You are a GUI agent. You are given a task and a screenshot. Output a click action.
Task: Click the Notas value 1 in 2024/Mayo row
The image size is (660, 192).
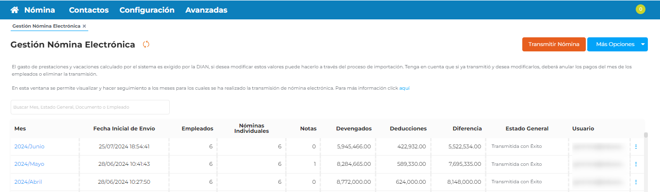click(x=315, y=164)
